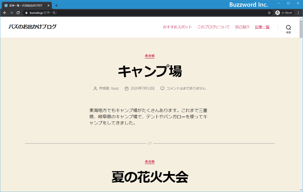Maximize the browser window

[x=288, y=3]
